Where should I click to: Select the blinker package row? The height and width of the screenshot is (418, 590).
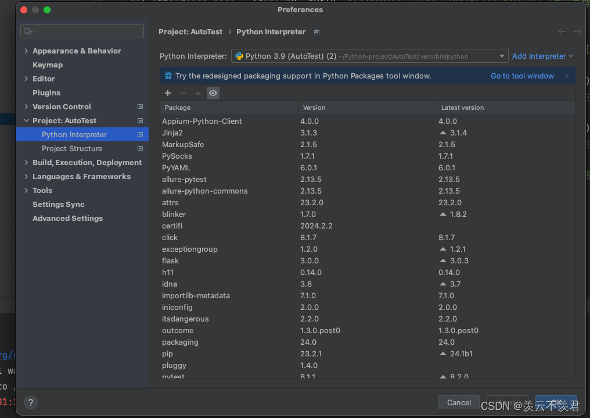click(x=368, y=215)
